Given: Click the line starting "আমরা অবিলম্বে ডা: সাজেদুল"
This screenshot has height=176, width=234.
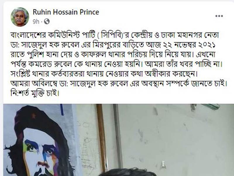Looking at the screenshot, I should tap(119, 84).
